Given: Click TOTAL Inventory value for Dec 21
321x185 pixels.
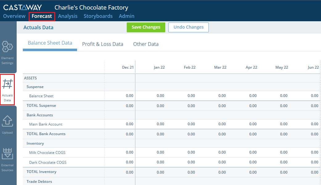Looking at the screenshot, I should pos(130,172).
